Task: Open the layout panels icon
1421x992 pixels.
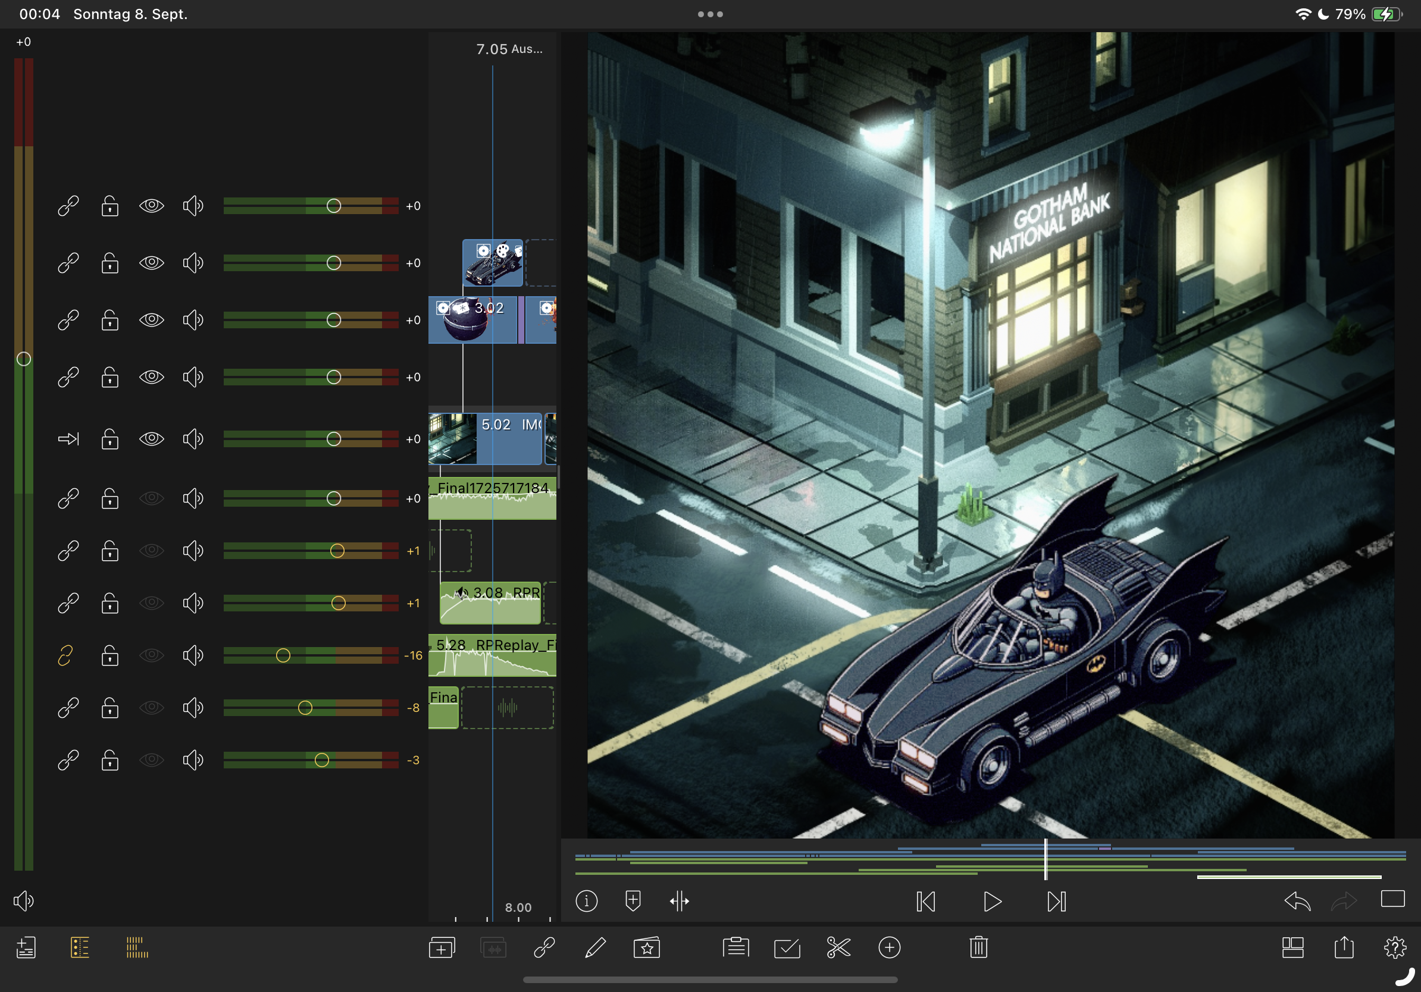Action: (x=1293, y=947)
